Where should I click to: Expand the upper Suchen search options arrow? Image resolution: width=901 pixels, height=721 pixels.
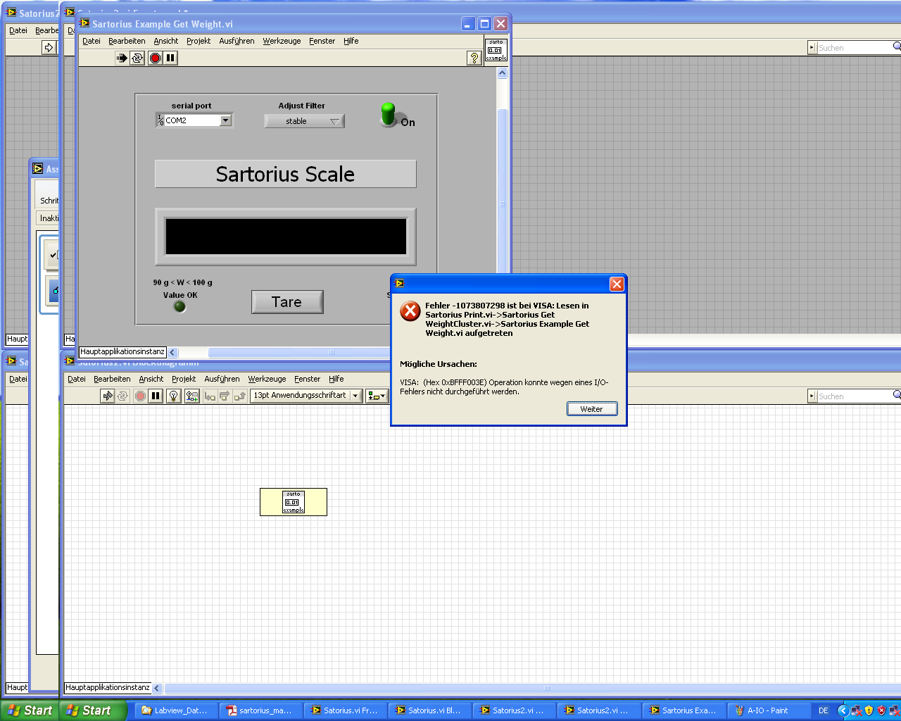pyautogui.click(x=812, y=47)
